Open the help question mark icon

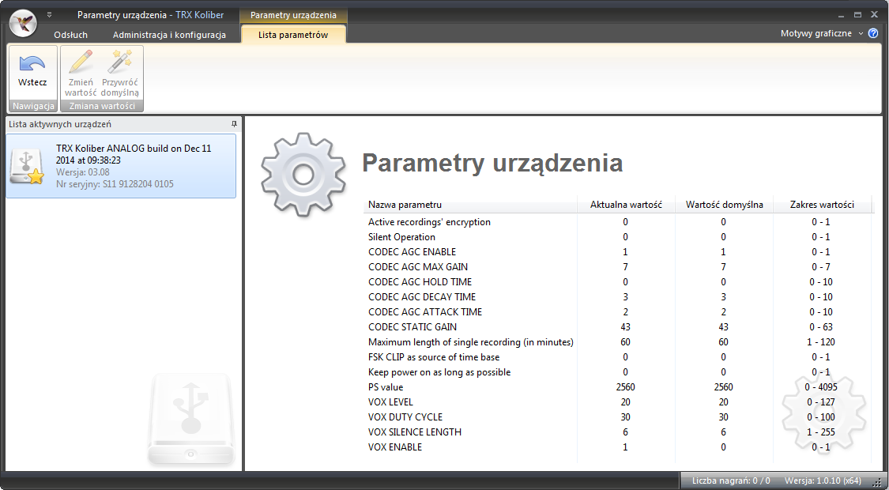[x=873, y=33]
